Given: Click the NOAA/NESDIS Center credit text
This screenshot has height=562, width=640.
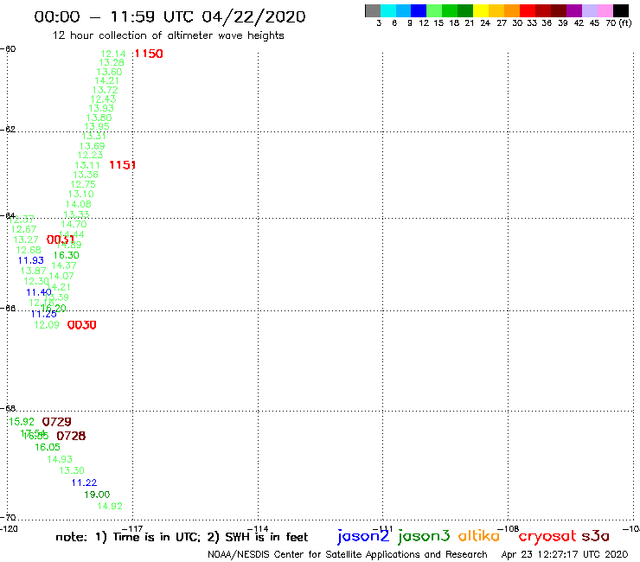Looking at the screenshot, I should (348, 555).
